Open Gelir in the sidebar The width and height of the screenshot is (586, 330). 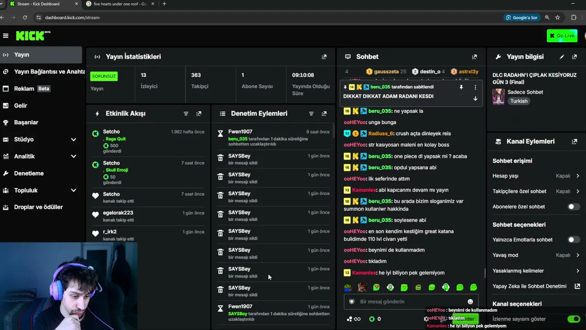pyautogui.click(x=41, y=105)
